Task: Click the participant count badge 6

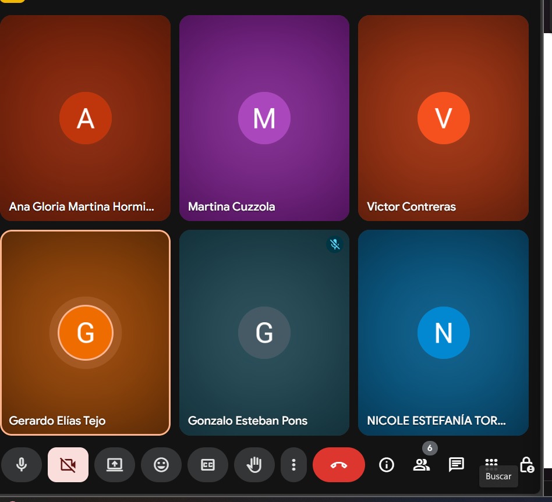Action: click(430, 448)
